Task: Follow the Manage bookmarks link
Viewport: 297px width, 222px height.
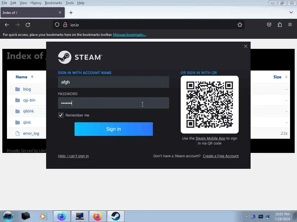Action: click(x=130, y=35)
